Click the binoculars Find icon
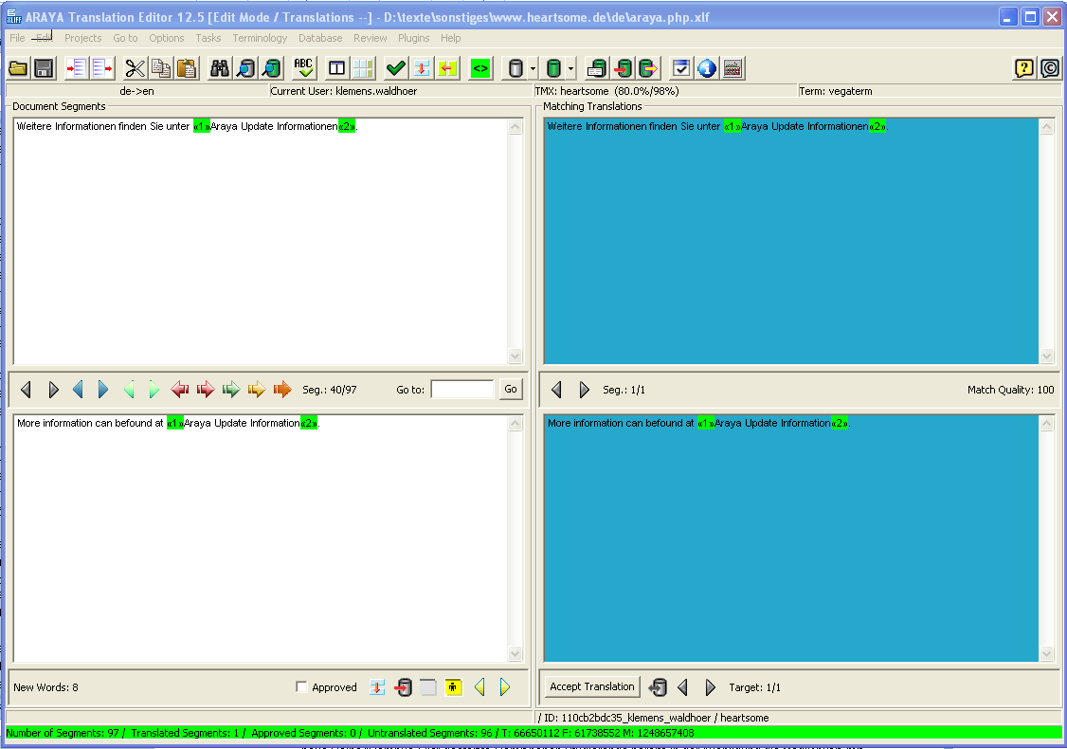 point(220,68)
